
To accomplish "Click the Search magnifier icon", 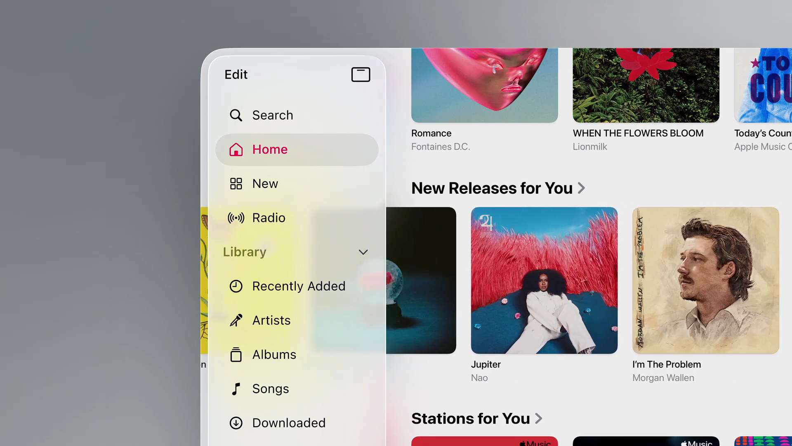I will 236,115.
